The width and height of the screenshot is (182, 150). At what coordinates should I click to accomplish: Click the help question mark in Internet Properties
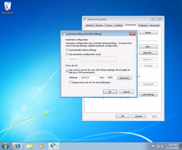[153, 19]
